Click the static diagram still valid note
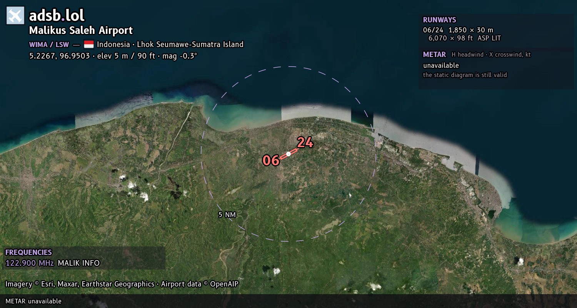This screenshot has height=308, width=577. (465, 75)
